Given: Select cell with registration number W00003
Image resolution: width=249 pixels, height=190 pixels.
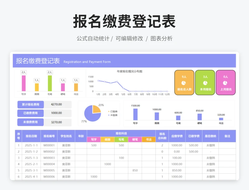Looking at the screenshot, I should point(49,158).
